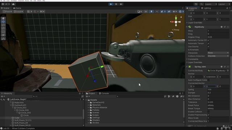Click the cloud services icon
Image resolution: width=232 pixels, height=130 pixels.
click(13, 4)
